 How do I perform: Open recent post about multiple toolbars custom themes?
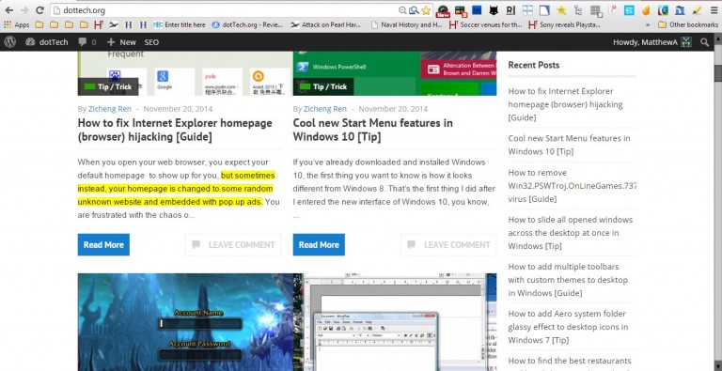coord(568,279)
